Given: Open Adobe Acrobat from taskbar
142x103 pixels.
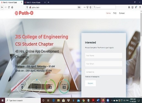Looking at the screenshot, I should [93, 100].
